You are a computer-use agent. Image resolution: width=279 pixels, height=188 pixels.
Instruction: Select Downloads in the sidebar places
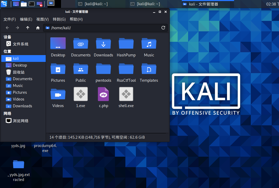pyautogui.click(x=22, y=106)
